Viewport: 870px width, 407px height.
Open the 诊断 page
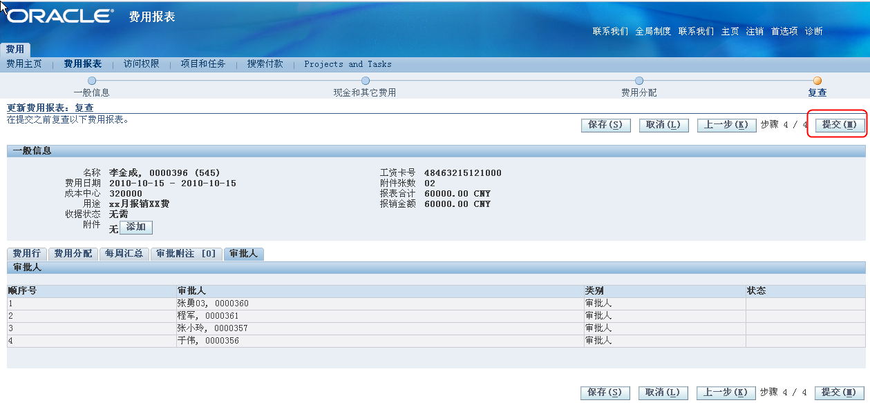pyautogui.click(x=813, y=31)
